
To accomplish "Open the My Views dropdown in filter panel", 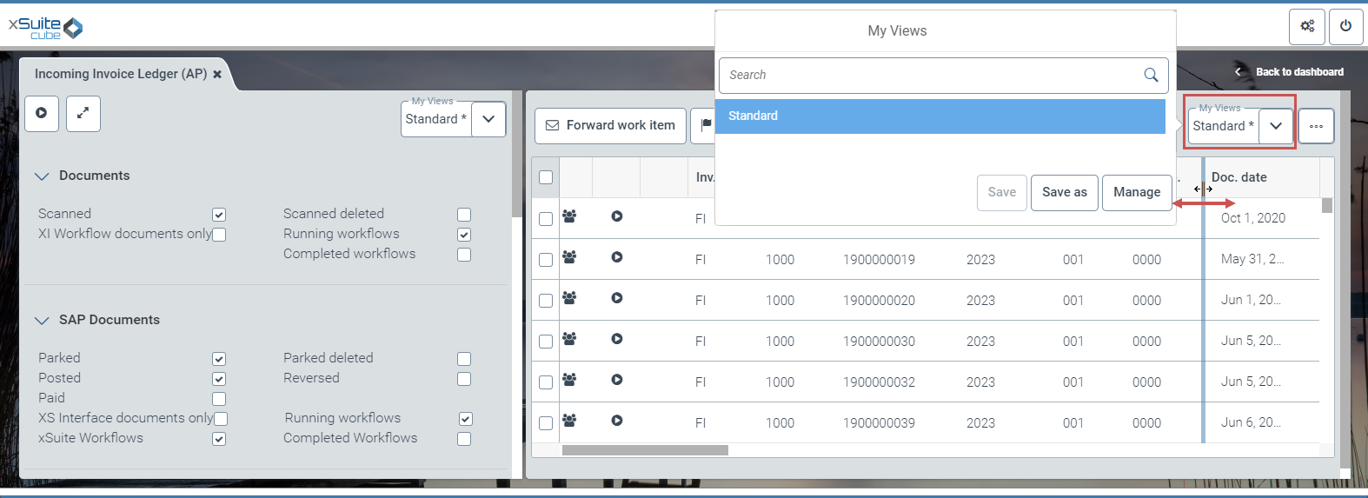I will tap(488, 119).
